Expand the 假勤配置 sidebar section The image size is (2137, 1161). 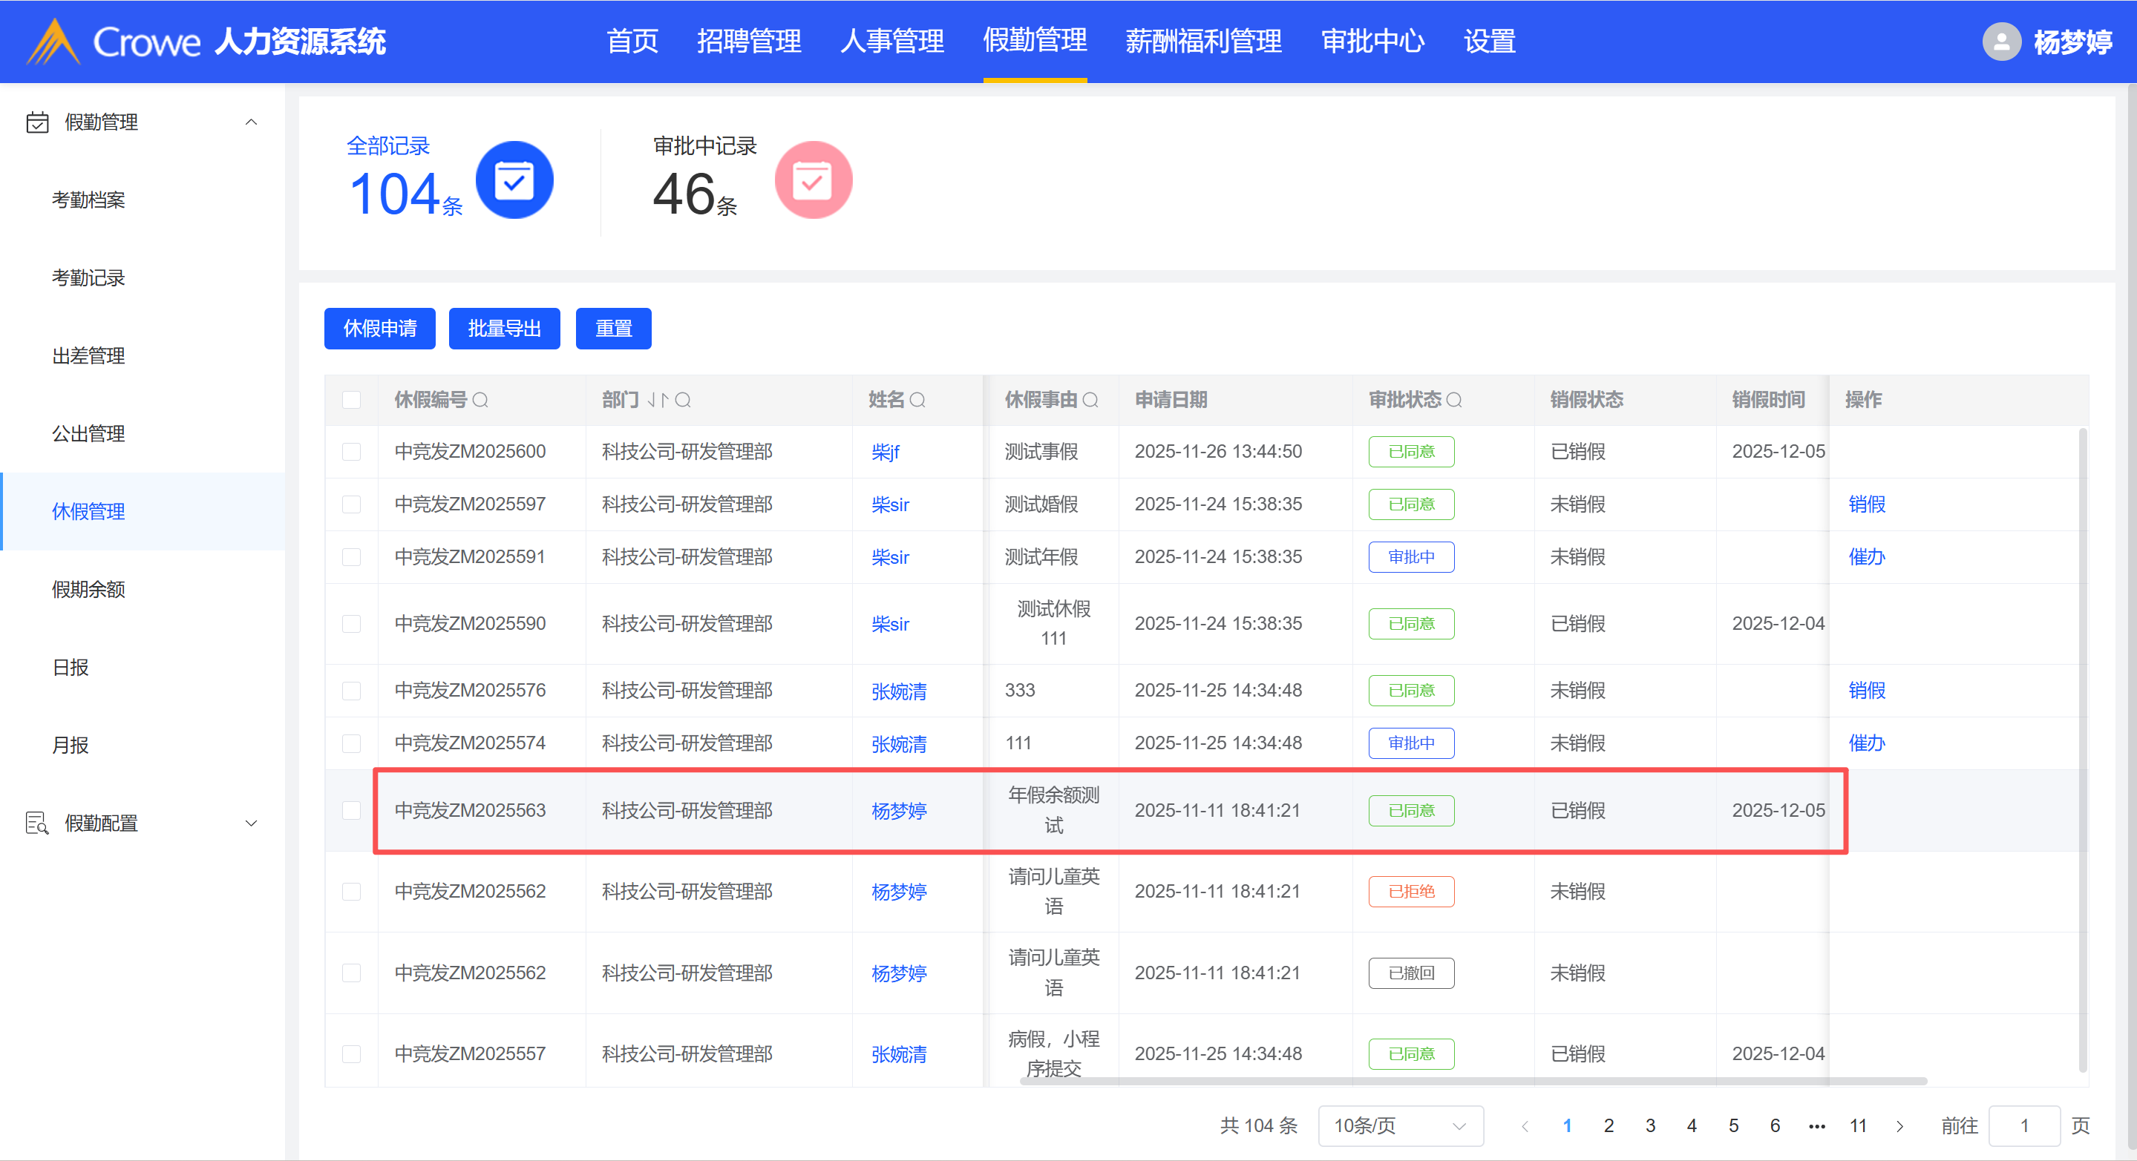[251, 823]
